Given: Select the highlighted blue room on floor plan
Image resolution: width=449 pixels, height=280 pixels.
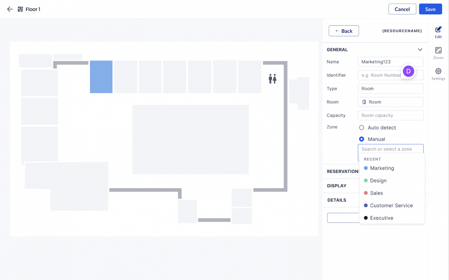Looking at the screenshot, I should pyautogui.click(x=101, y=77).
